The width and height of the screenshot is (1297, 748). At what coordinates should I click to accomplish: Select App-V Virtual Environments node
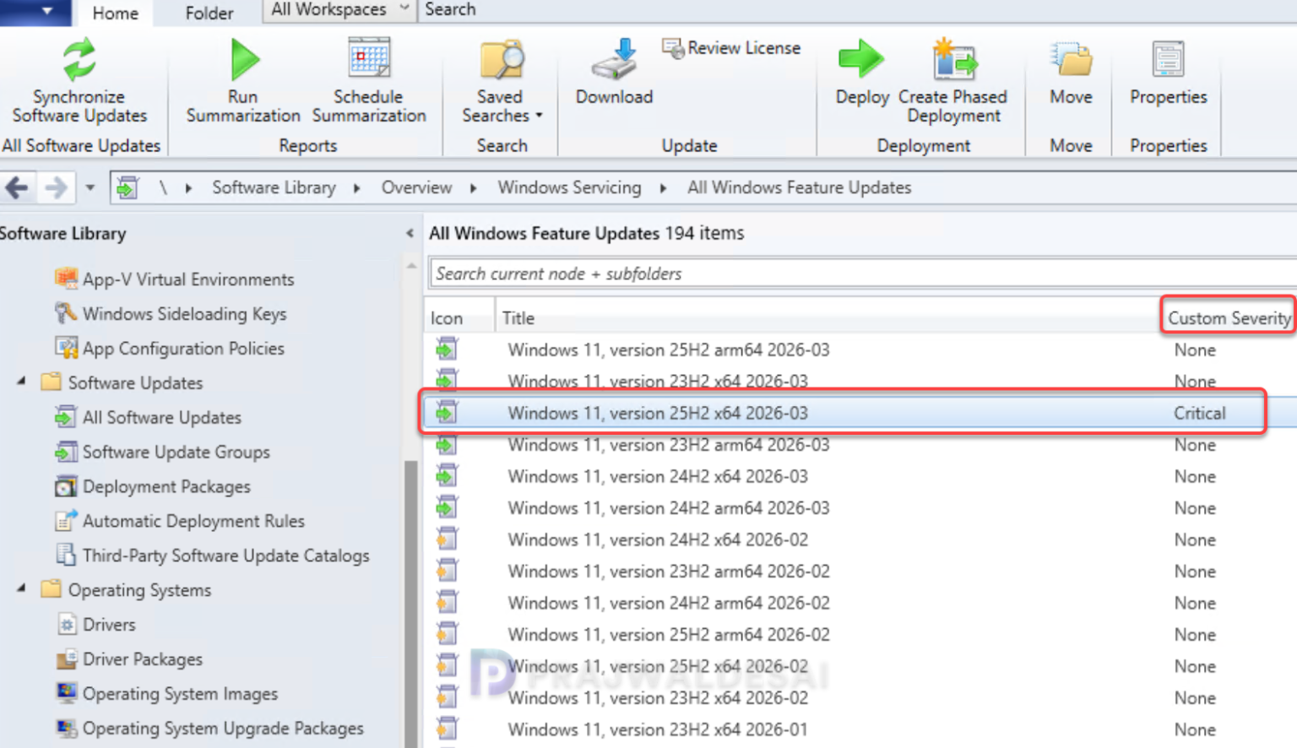(x=175, y=279)
